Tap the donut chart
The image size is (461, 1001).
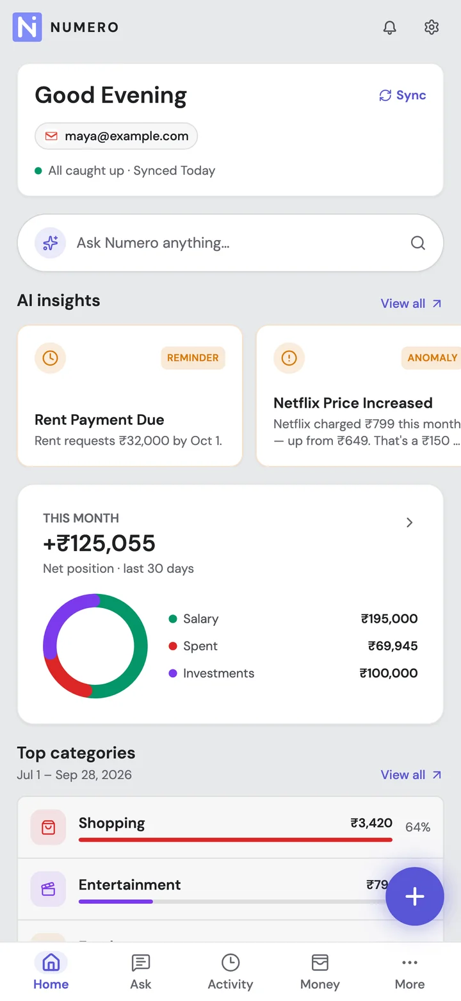coord(95,646)
